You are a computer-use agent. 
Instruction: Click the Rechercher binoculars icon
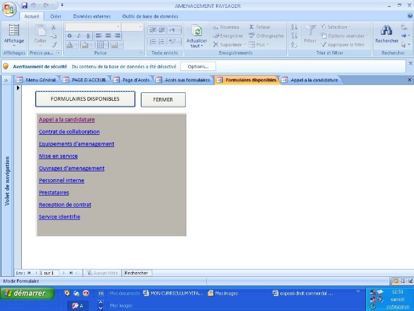click(x=386, y=32)
